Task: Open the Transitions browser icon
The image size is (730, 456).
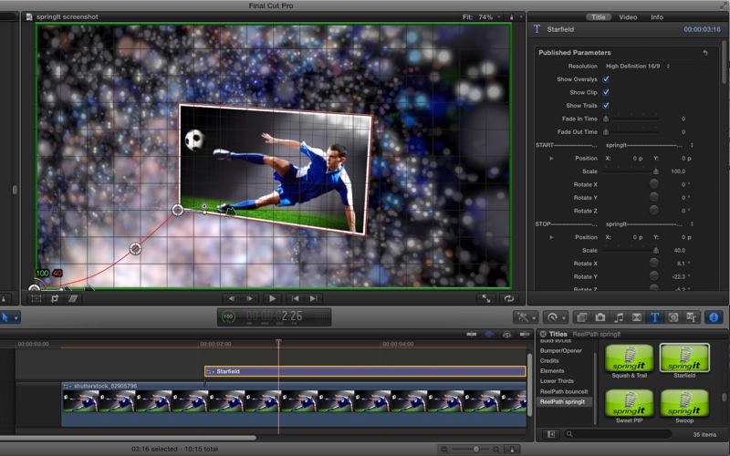Action: 636,317
